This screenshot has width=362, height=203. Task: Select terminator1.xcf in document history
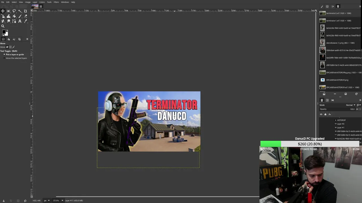click(x=339, y=21)
